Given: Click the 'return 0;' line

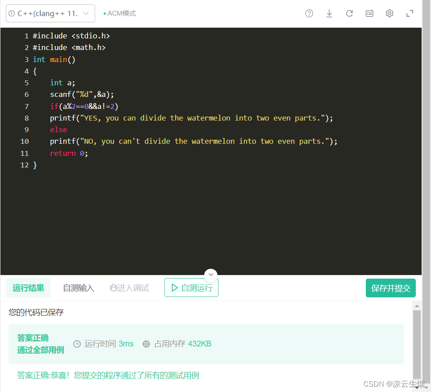Looking at the screenshot, I should (x=69, y=153).
